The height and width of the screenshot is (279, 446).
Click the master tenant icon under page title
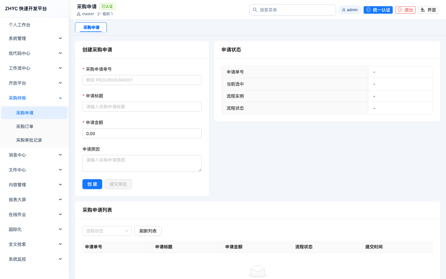(x=79, y=14)
